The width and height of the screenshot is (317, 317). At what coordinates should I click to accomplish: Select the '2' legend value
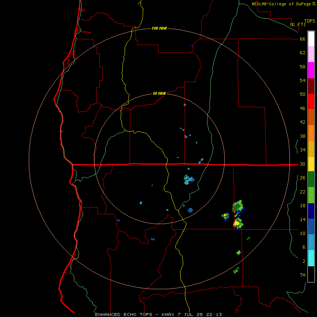304,261
